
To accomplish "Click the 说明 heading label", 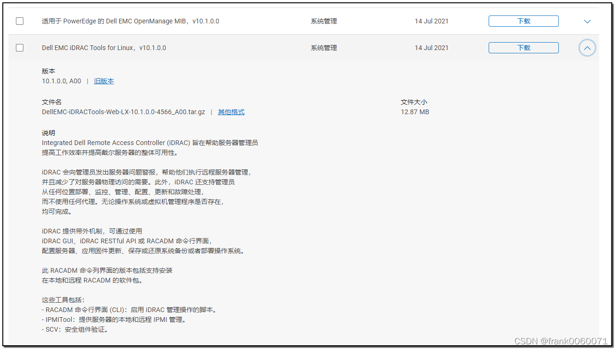I will 48,133.
